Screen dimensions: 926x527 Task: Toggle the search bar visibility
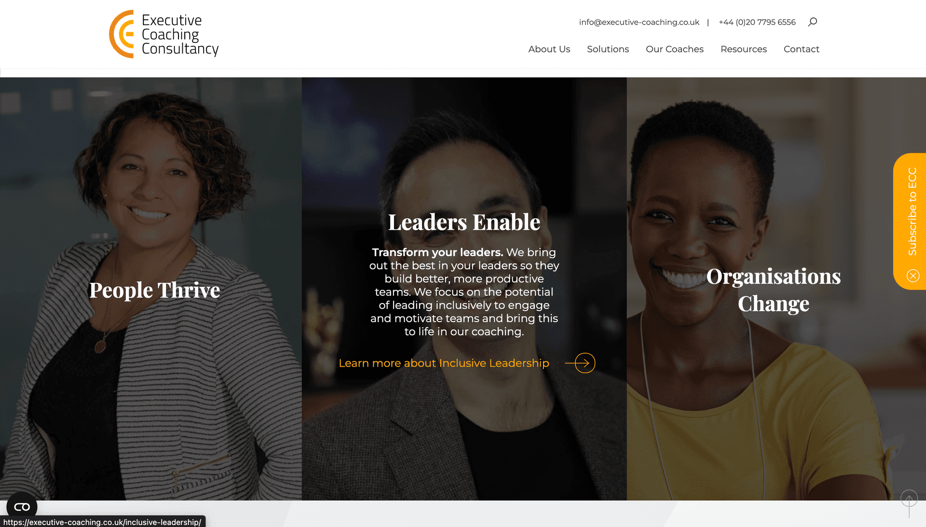click(x=813, y=21)
